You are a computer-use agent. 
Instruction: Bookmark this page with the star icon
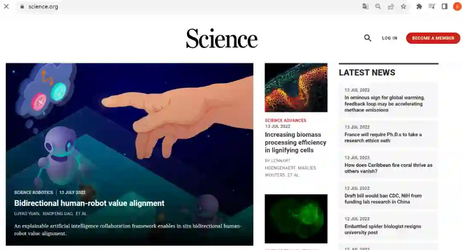point(403,6)
